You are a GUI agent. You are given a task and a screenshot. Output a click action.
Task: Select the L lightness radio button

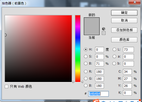coord(114,49)
